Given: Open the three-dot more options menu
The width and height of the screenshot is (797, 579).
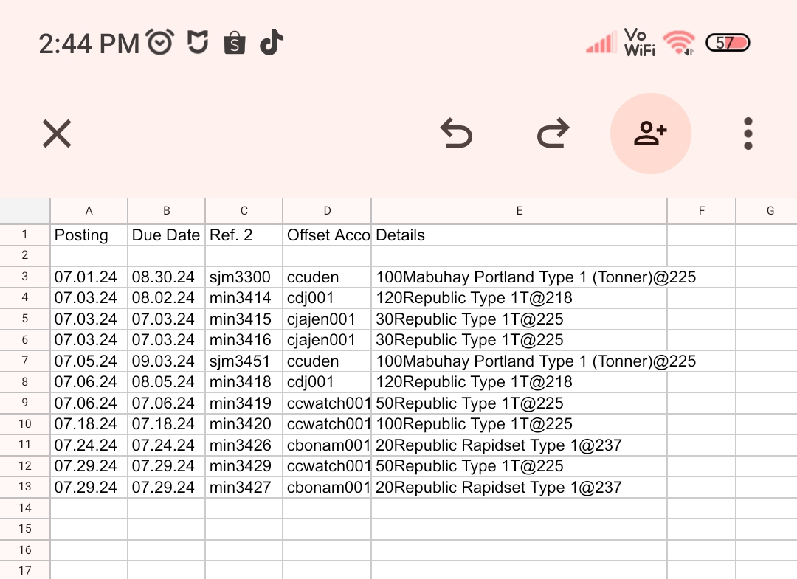Looking at the screenshot, I should coord(748,134).
